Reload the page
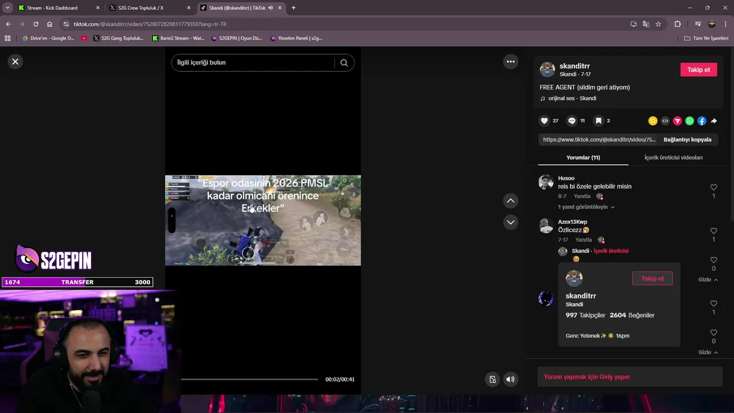 pos(36,24)
